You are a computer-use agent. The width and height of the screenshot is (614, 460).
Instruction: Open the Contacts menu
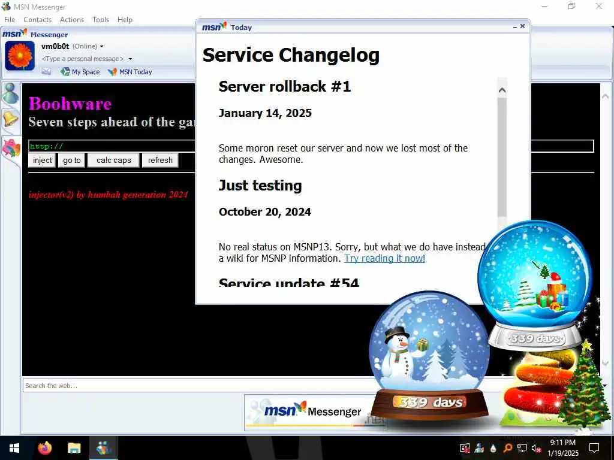[x=37, y=20]
